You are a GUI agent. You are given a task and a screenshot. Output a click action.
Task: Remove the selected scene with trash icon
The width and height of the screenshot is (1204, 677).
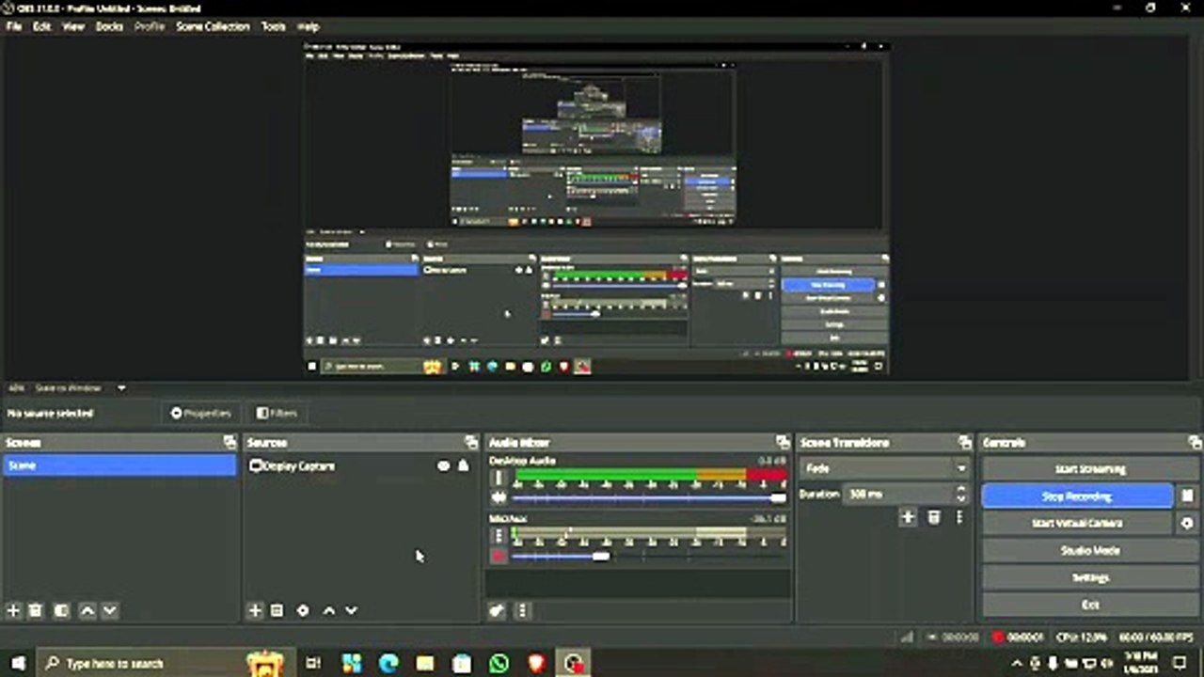point(36,610)
